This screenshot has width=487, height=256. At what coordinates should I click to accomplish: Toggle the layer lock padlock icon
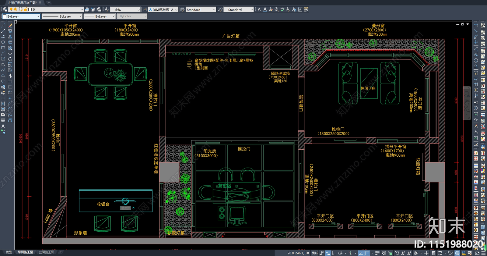(26, 9)
